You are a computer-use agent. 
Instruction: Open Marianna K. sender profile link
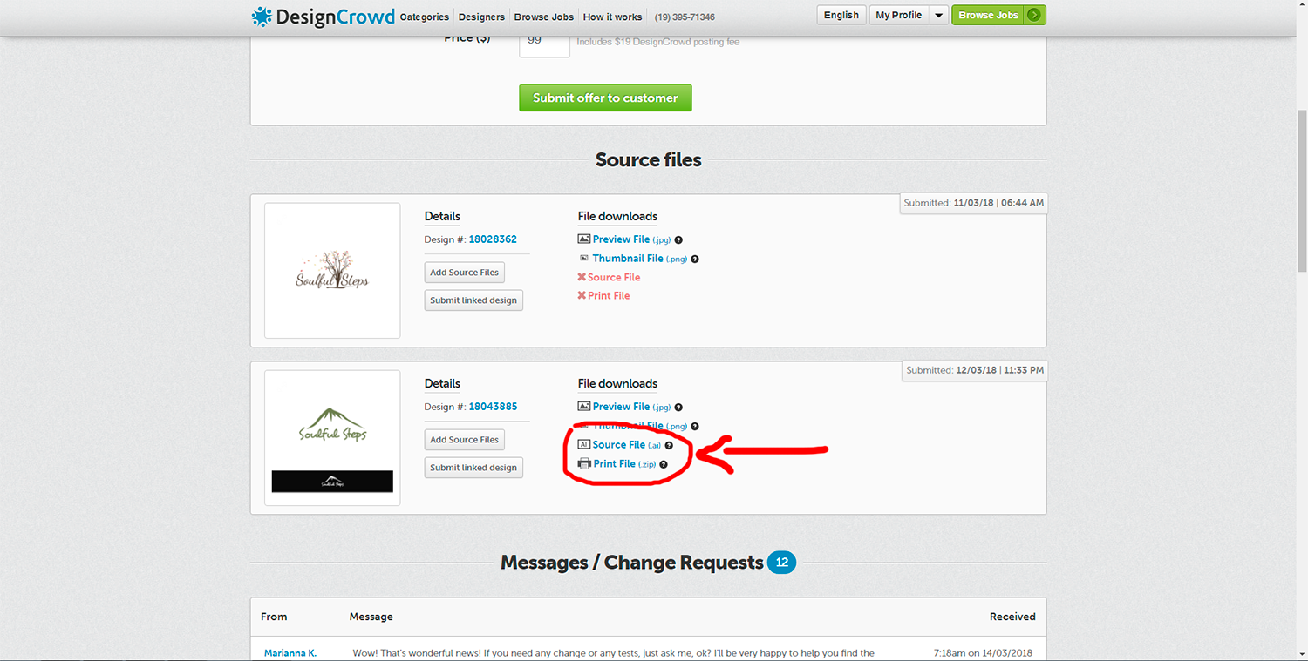pos(290,653)
